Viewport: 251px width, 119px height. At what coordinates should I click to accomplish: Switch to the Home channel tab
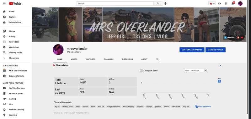pyautogui.click(x=60, y=59)
